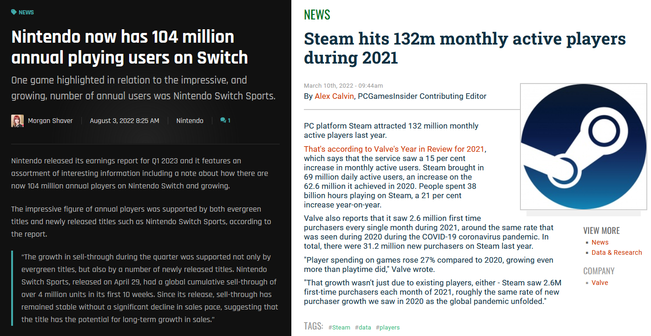Open the comment count 1 link

(x=229, y=121)
